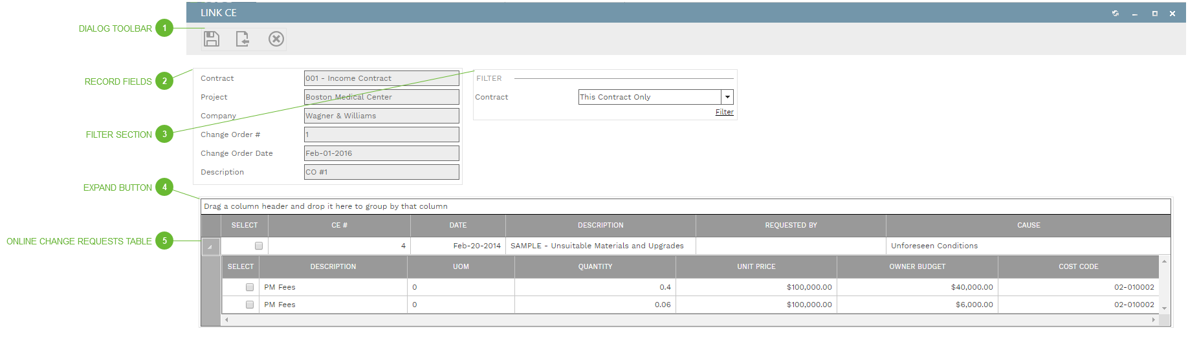Sort by the DATE column header
Viewport: 1188px width, 344px height.
(x=458, y=225)
